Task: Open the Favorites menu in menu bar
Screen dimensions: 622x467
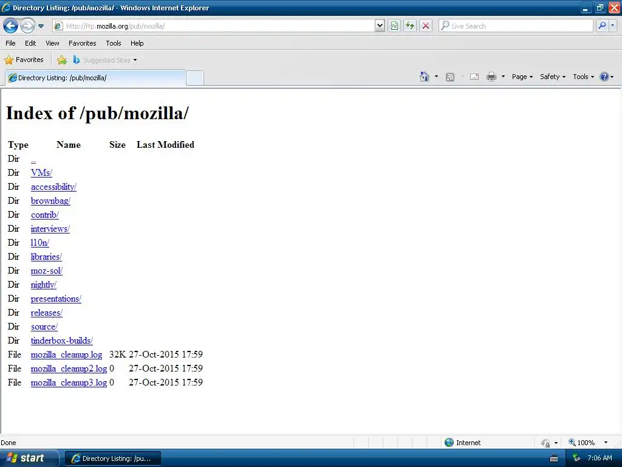Action: [82, 43]
